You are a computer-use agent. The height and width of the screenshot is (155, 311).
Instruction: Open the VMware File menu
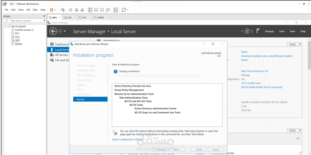(x=6, y=10)
